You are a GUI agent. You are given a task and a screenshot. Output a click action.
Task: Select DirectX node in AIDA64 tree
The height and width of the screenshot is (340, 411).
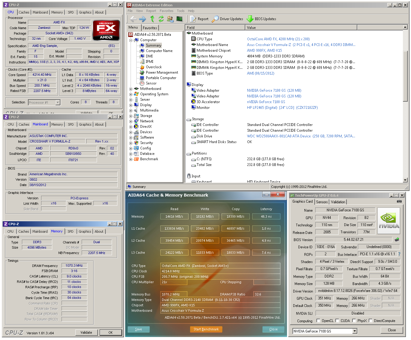click(x=143, y=127)
